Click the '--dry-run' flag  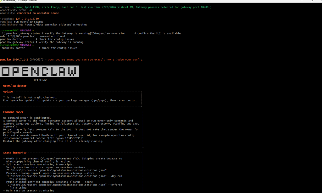[x=115, y=176]
